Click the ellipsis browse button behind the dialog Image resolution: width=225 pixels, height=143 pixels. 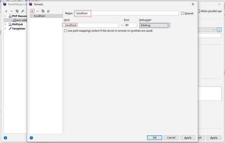[219, 30]
